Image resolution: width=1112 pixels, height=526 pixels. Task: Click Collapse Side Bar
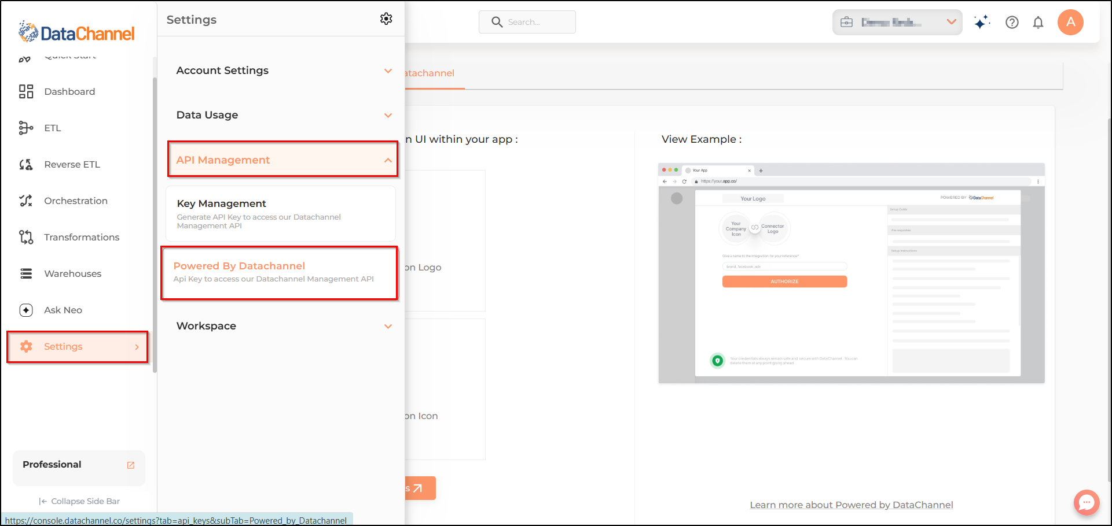(79, 501)
